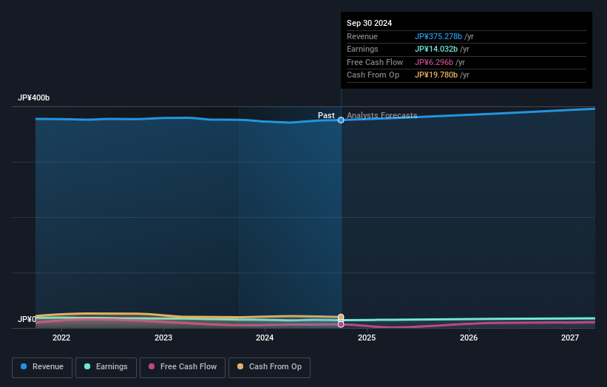Click the pink Free Cash Flow data point marker
This screenshot has width=607, height=387.
click(x=341, y=324)
